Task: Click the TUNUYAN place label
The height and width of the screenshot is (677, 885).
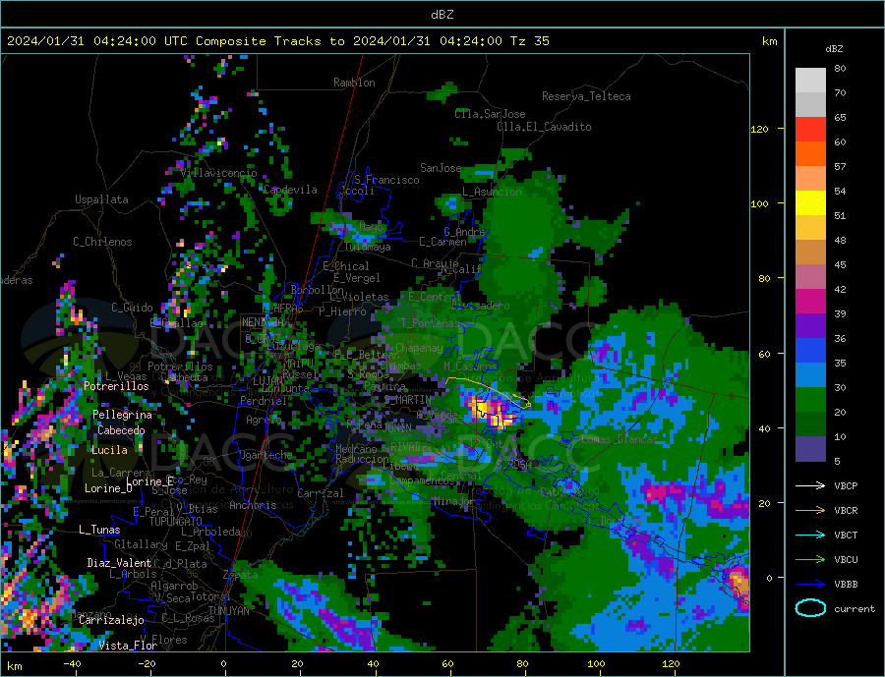Action: click(228, 611)
